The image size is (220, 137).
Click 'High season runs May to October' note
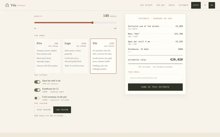[49, 116]
